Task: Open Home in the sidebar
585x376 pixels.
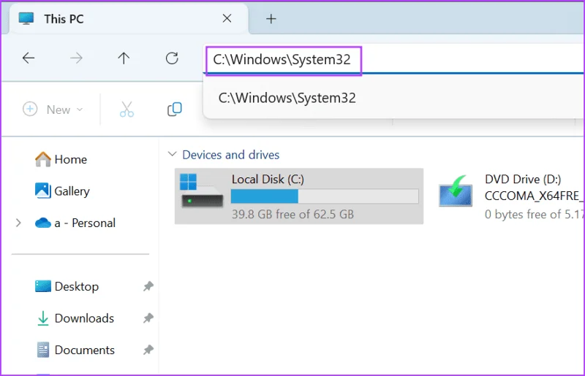Action: coord(61,159)
